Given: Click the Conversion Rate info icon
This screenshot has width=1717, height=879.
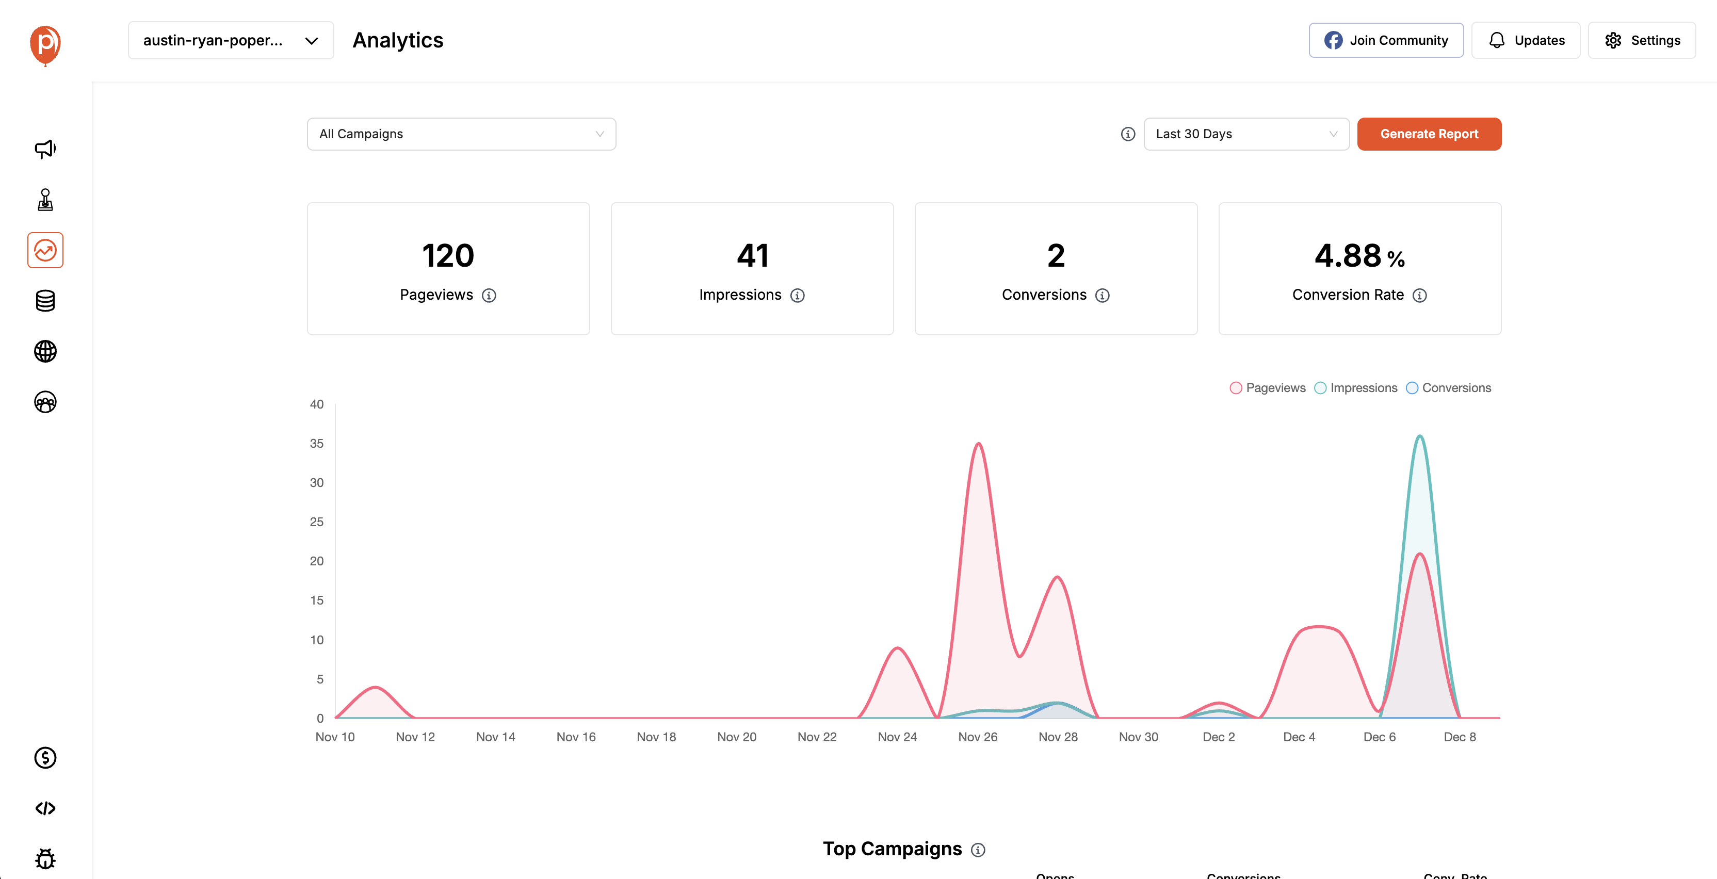Looking at the screenshot, I should coord(1420,295).
